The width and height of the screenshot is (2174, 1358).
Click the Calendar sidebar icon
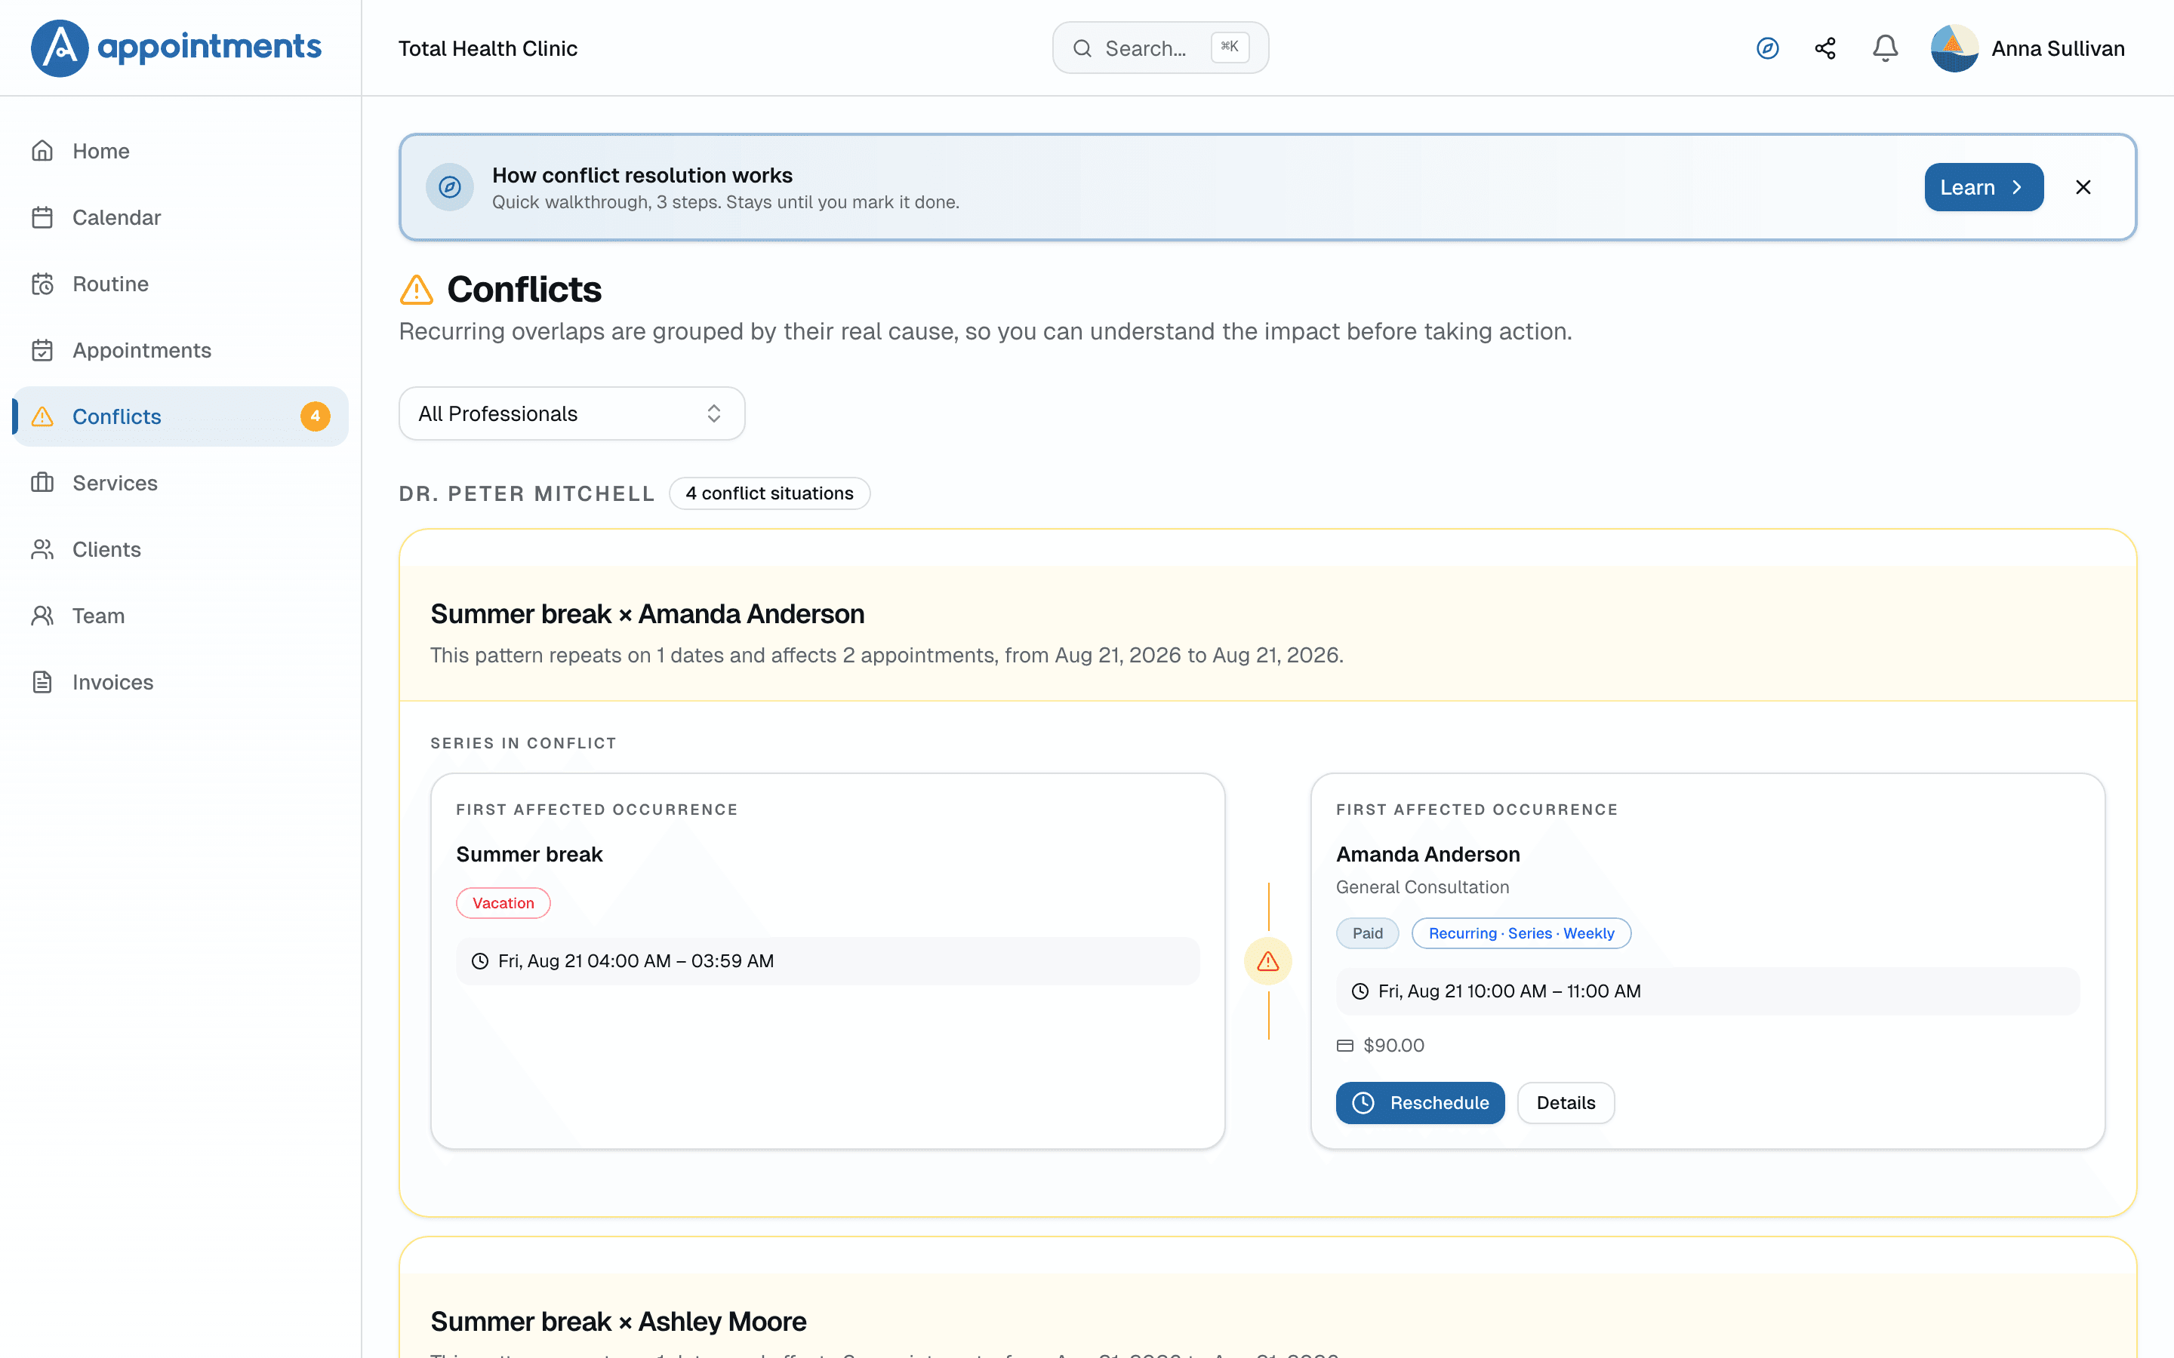pyautogui.click(x=42, y=217)
